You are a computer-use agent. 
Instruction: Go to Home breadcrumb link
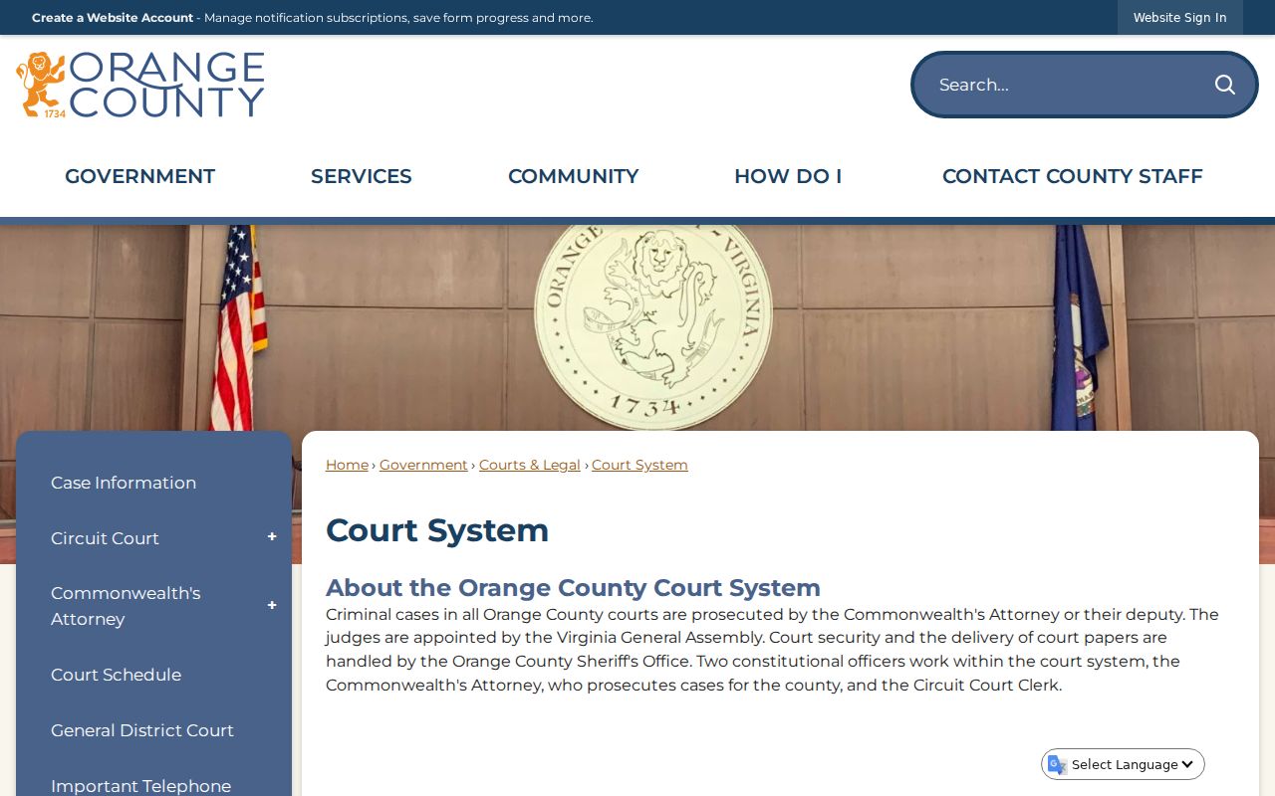pyautogui.click(x=347, y=465)
